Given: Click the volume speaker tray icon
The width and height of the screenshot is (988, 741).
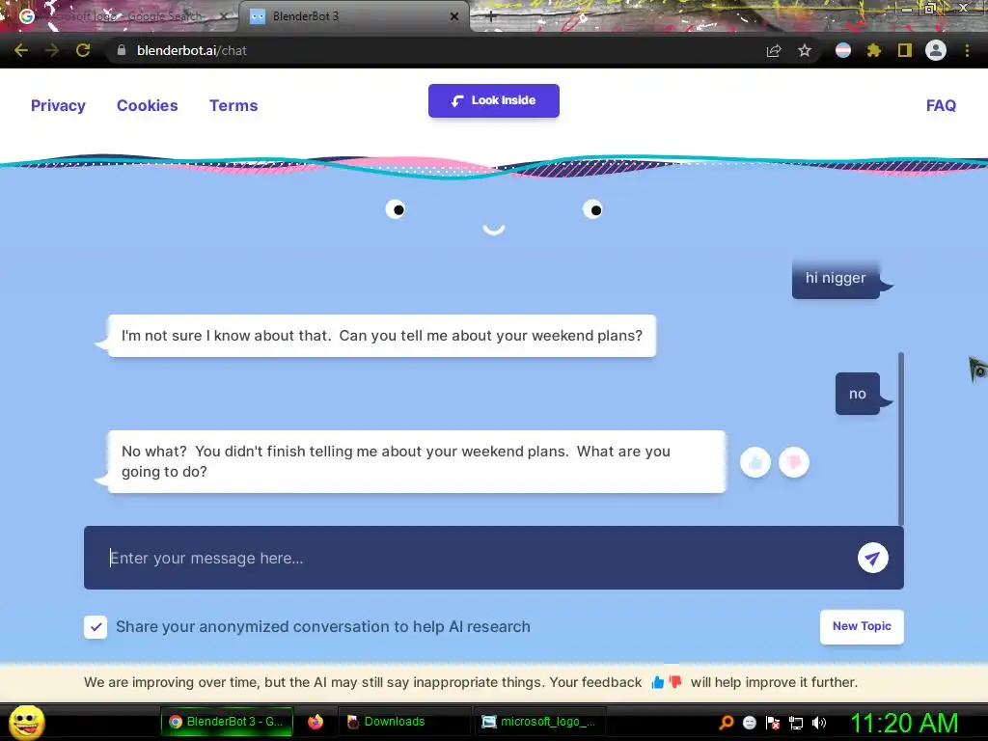Looking at the screenshot, I should click(x=818, y=723).
